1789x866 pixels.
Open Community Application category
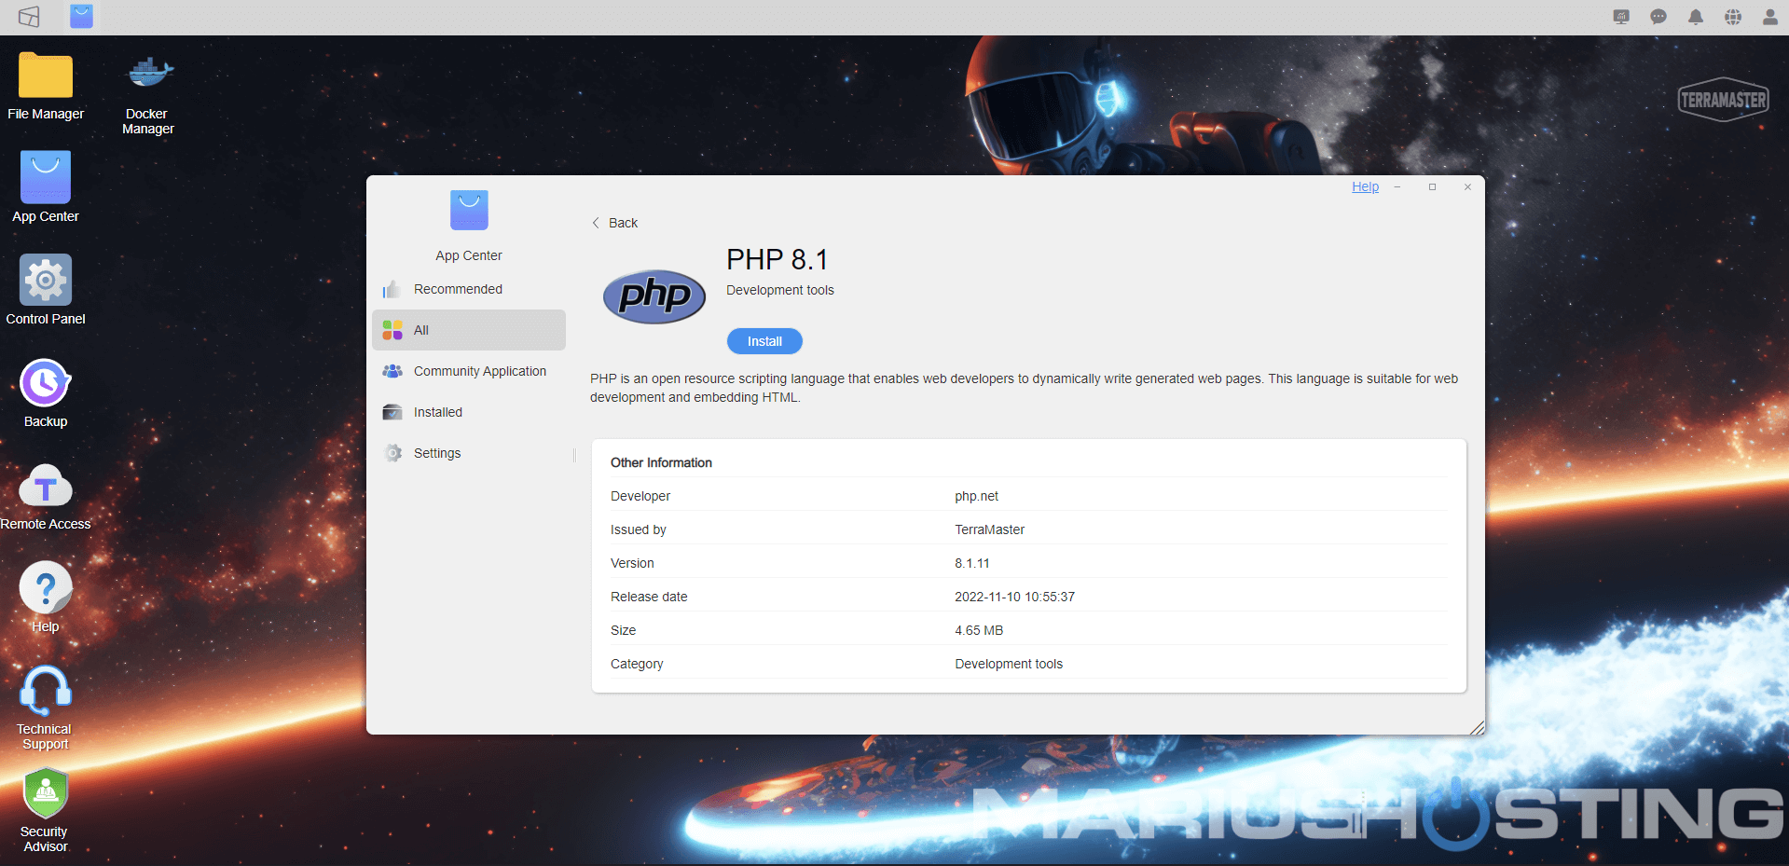tap(469, 371)
